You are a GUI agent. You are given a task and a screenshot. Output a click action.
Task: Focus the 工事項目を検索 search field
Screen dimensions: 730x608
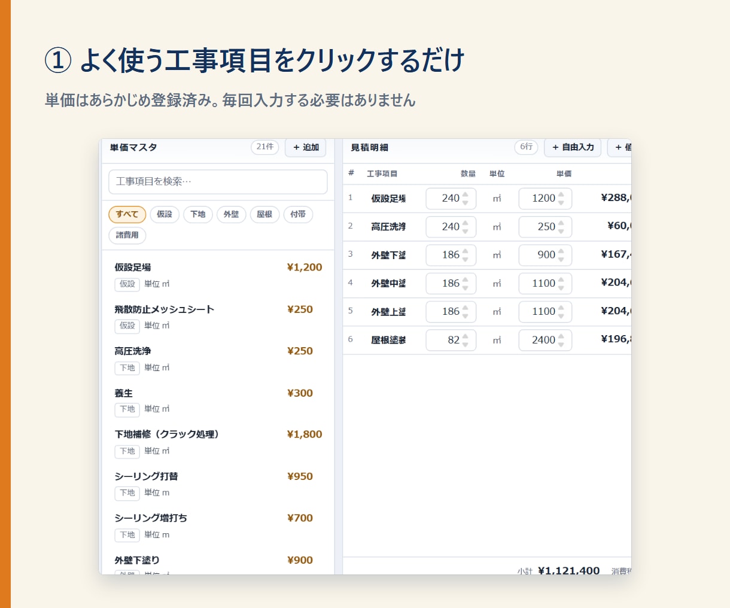[218, 181]
